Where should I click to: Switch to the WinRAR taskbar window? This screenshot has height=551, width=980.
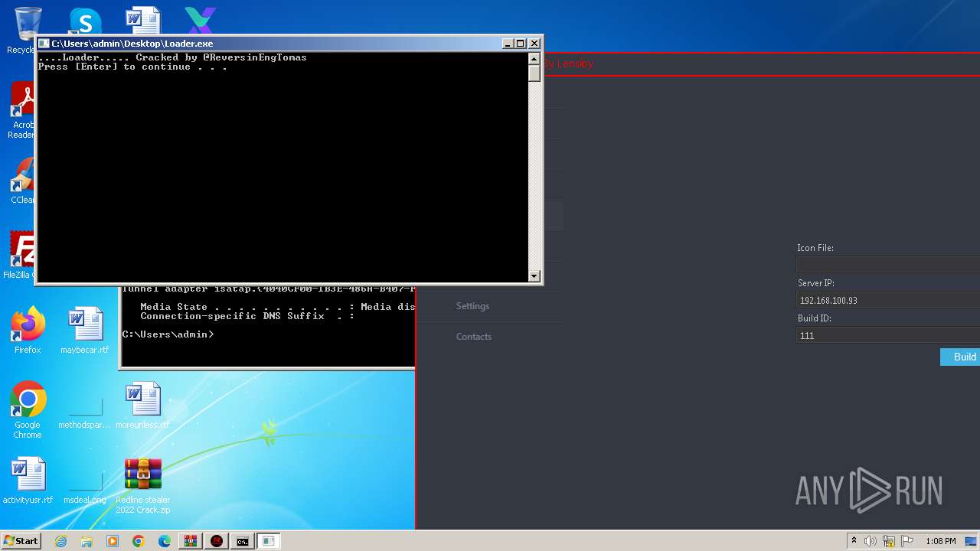[191, 541]
